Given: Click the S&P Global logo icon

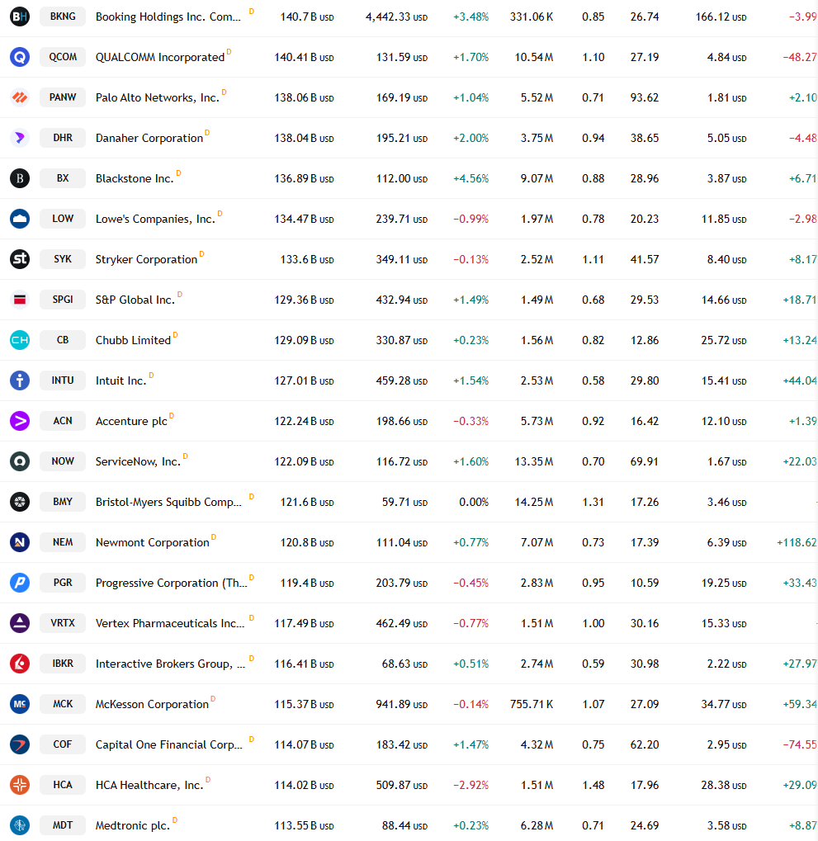Looking at the screenshot, I should [x=20, y=300].
